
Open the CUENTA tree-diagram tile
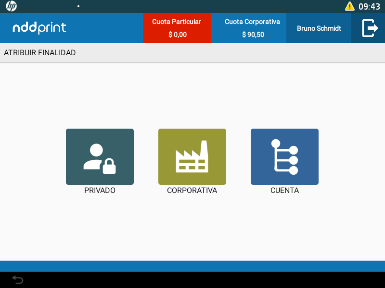(x=284, y=156)
